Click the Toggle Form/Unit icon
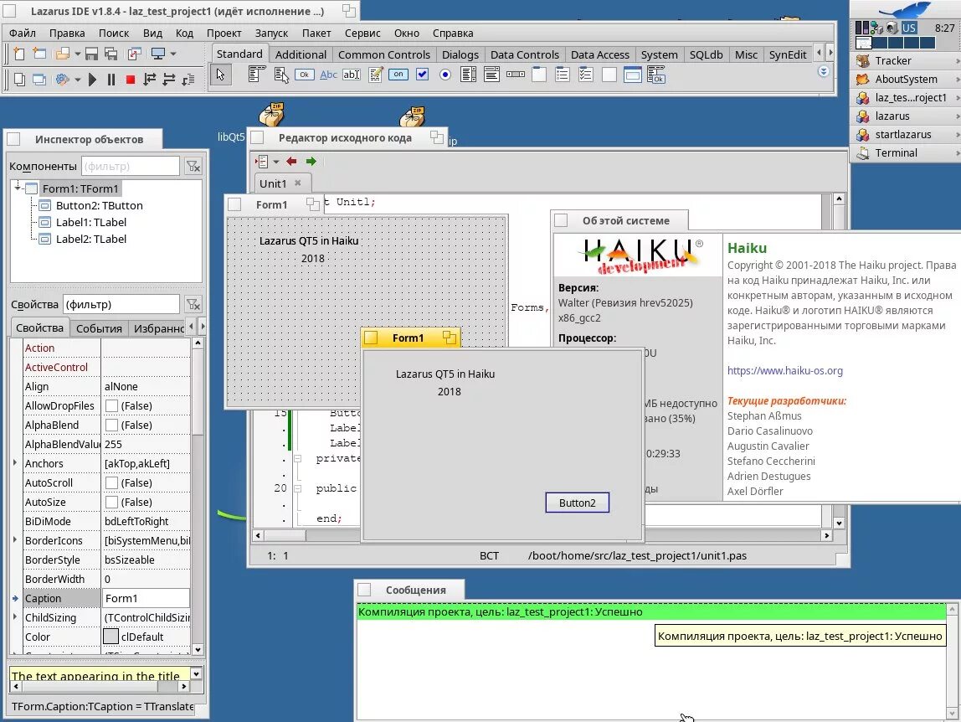The width and height of the screenshot is (961, 722). [x=134, y=54]
